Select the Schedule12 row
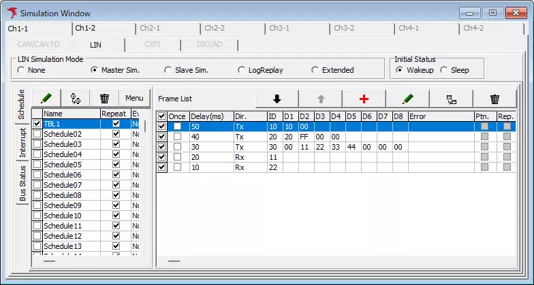534x285 pixels. [86, 236]
